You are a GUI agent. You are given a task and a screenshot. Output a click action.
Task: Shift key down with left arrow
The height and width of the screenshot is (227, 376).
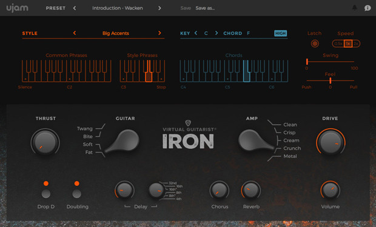pos(196,33)
